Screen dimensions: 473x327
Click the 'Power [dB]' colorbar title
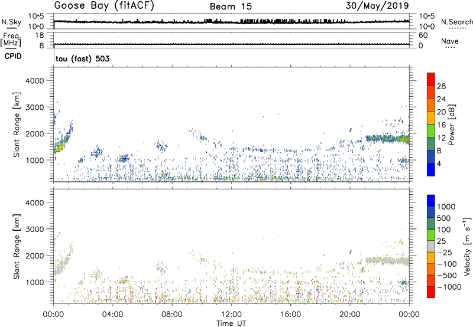451,125
